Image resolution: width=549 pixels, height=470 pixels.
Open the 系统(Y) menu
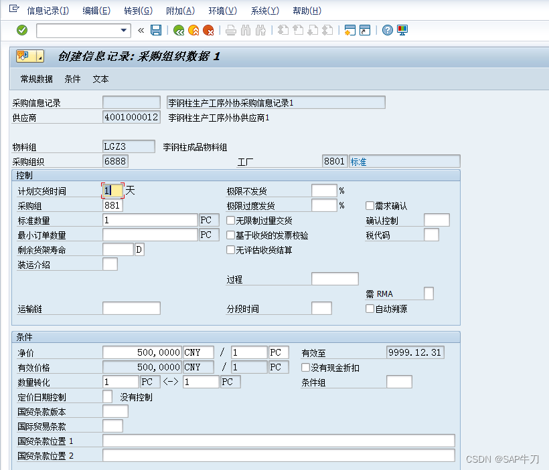pos(264,11)
